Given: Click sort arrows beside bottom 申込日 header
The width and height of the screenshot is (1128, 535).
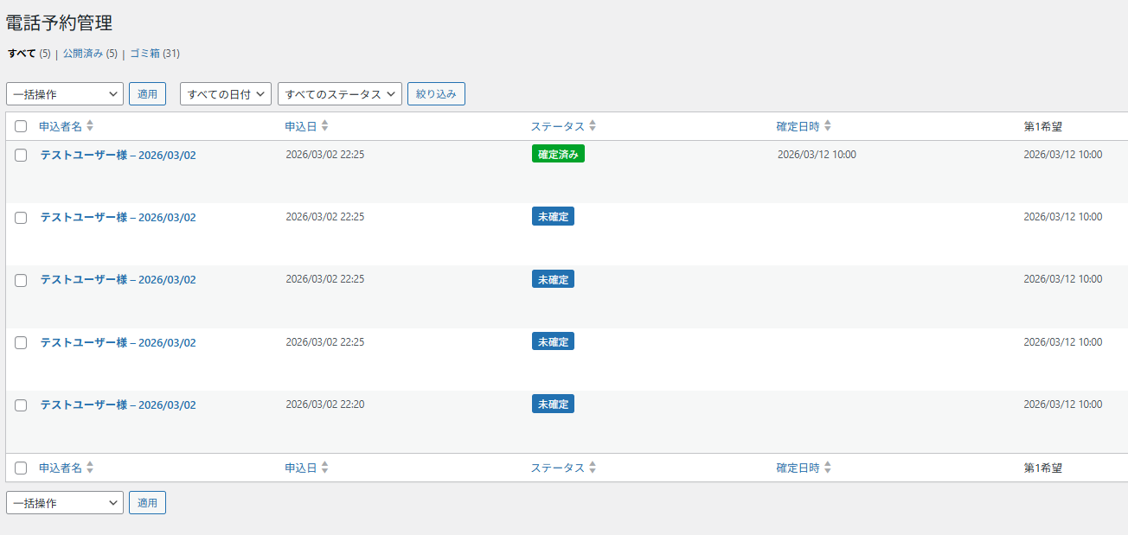Looking at the screenshot, I should [x=324, y=468].
